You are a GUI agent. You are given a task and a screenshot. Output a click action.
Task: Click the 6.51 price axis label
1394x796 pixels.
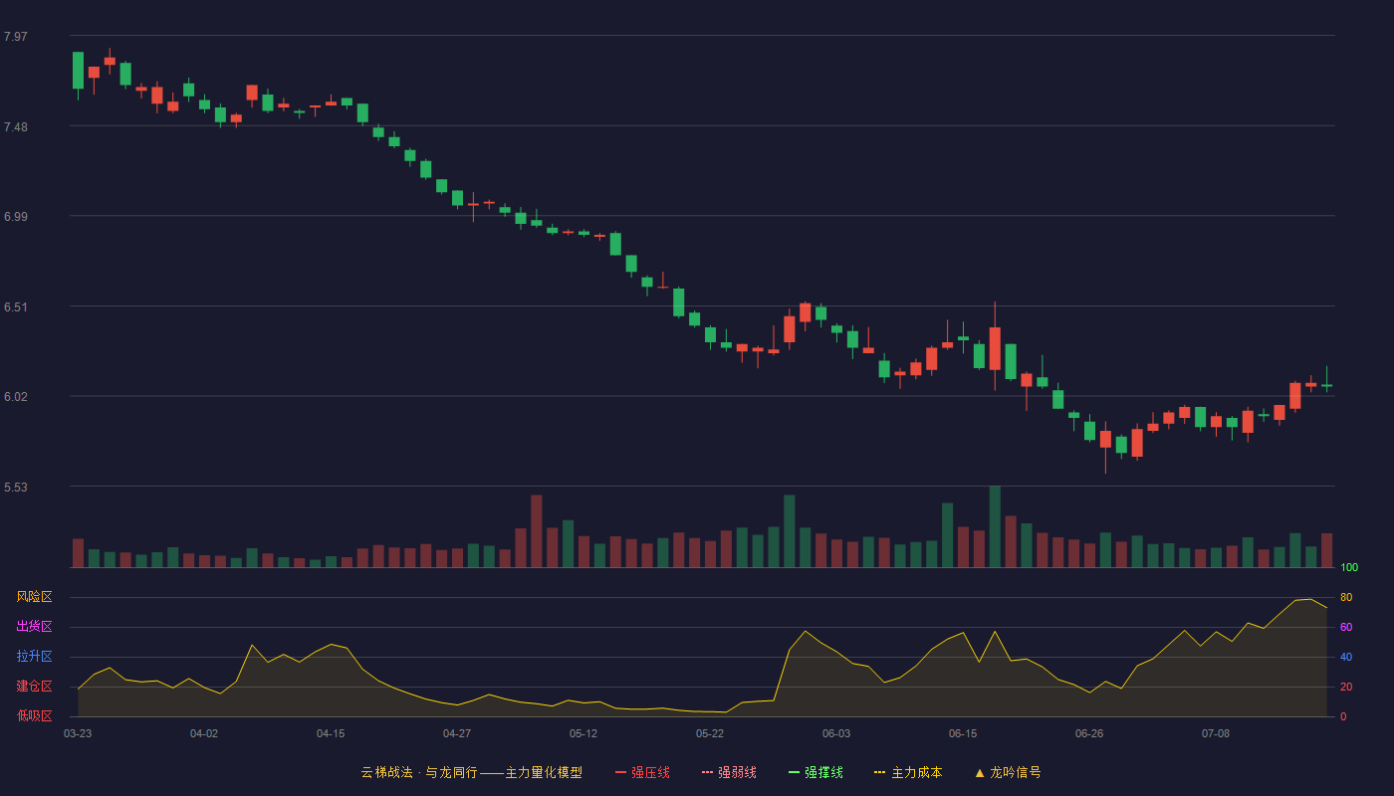click(16, 307)
